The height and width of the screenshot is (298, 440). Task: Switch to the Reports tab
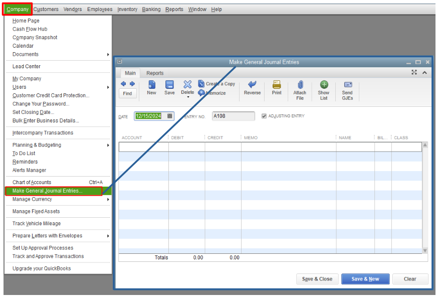(x=154, y=73)
